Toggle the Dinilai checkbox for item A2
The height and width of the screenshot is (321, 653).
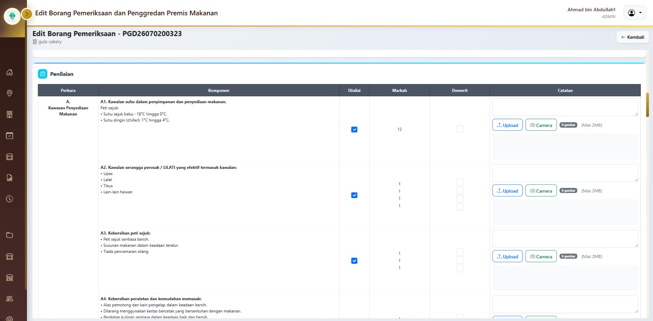(x=354, y=195)
